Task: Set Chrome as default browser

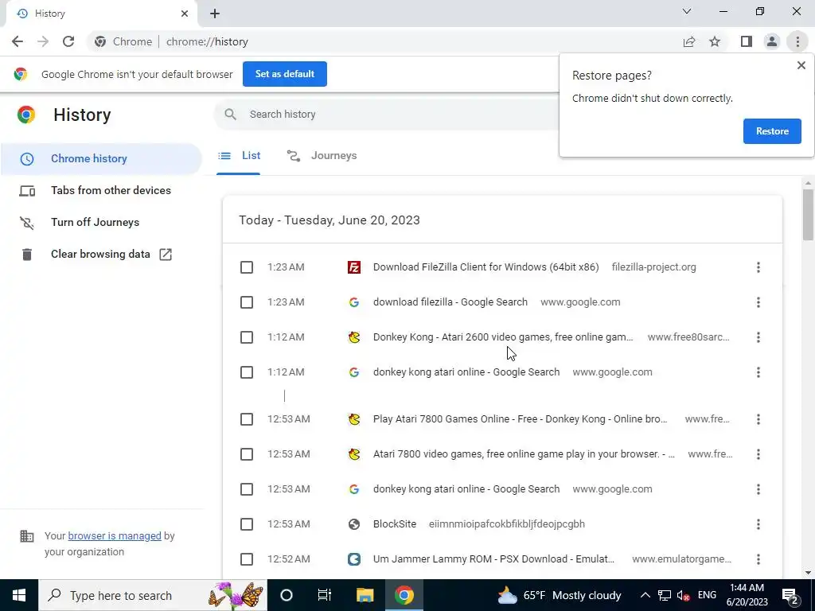Action: (x=285, y=74)
